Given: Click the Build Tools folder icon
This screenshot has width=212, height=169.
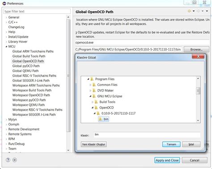Looking at the screenshot, I should coord(96,102).
